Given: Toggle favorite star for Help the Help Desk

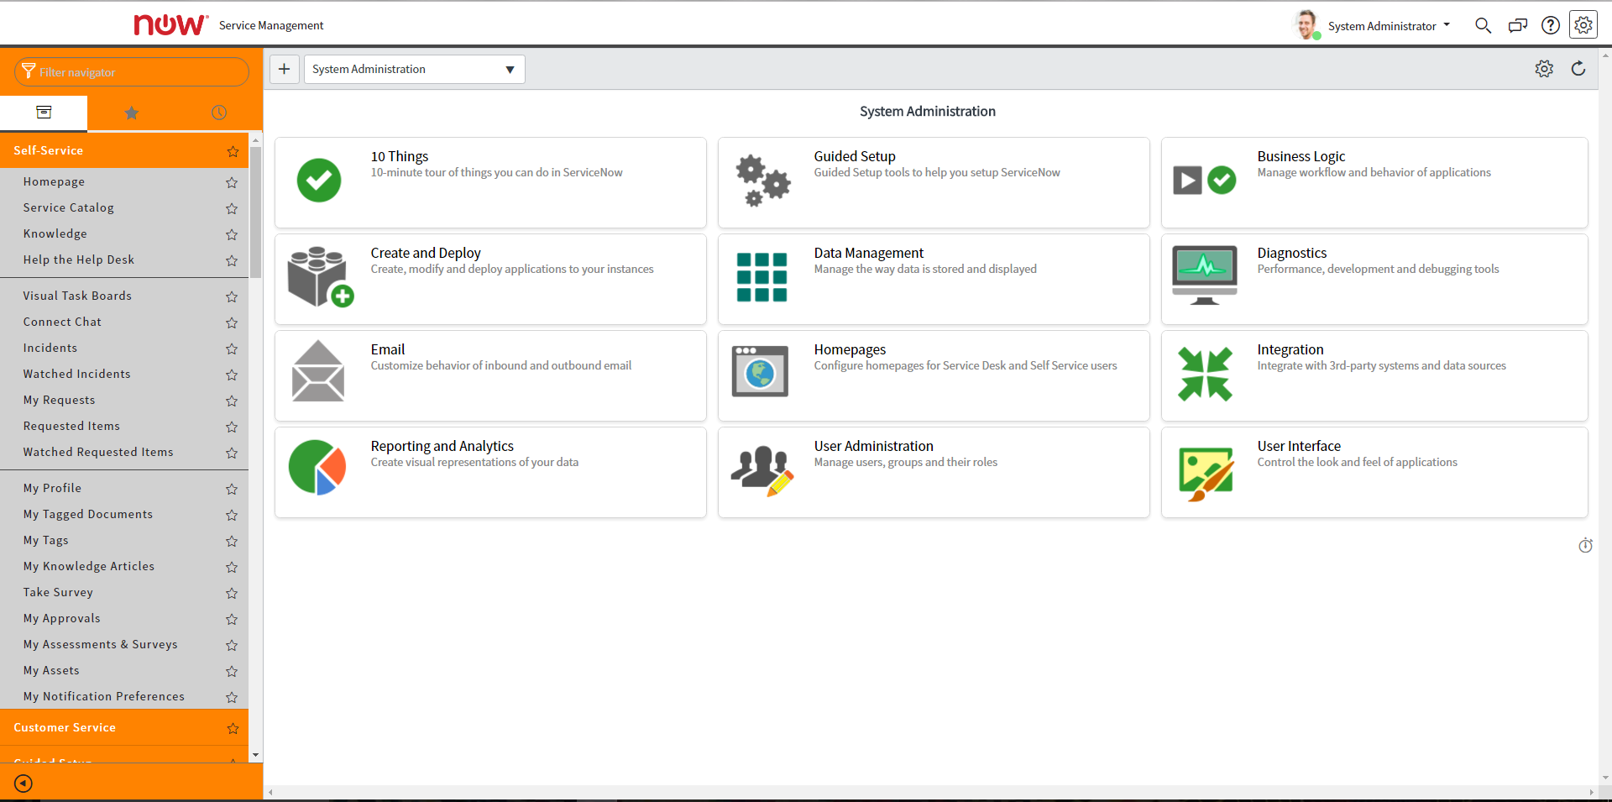Looking at the screenshot, I should point(232,260).
